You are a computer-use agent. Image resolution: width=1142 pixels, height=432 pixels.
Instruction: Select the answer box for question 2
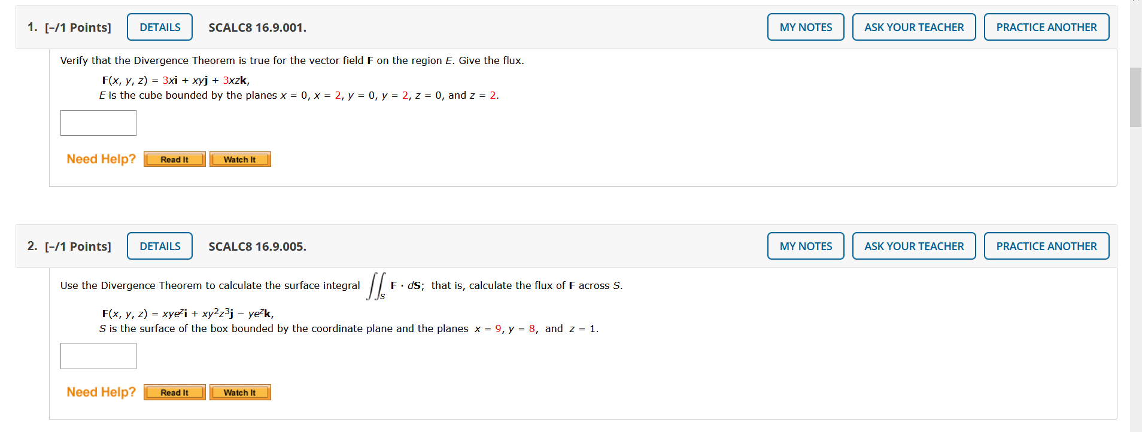[98, 355]
